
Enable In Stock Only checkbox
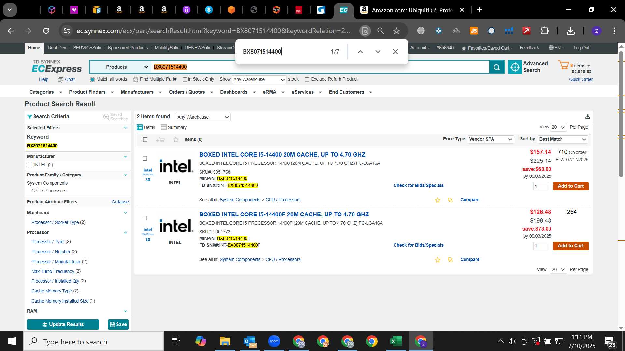pyautogui.click(x=185, y=80)
